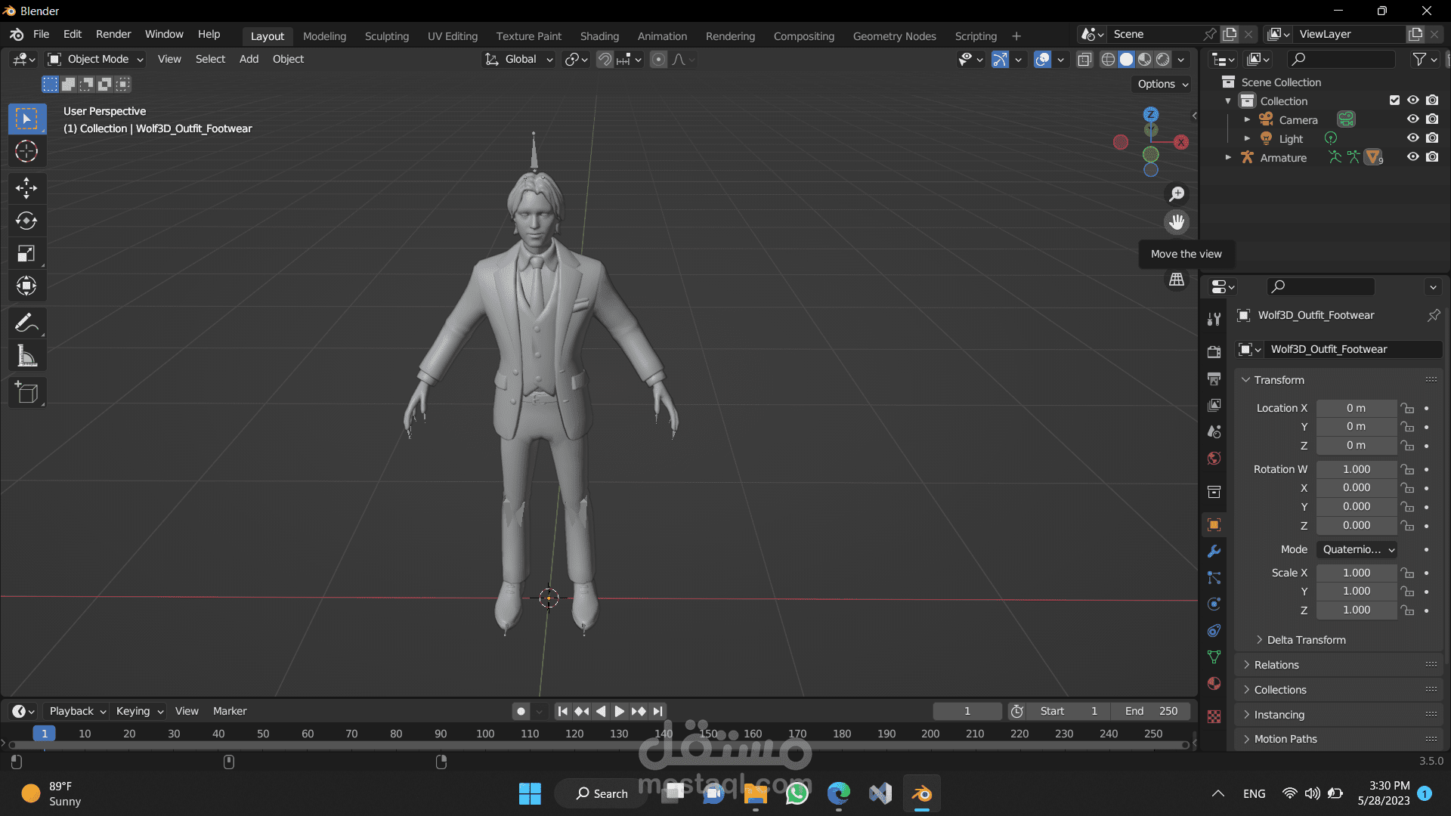
Task: Open the Object Mode dropdown
Action: click(x=96, y=59)
